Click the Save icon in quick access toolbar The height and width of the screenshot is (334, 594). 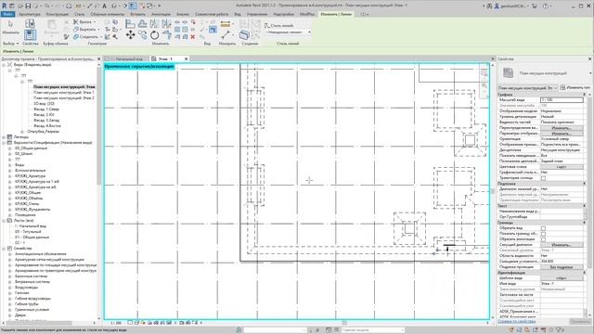[x=28, y=6]
